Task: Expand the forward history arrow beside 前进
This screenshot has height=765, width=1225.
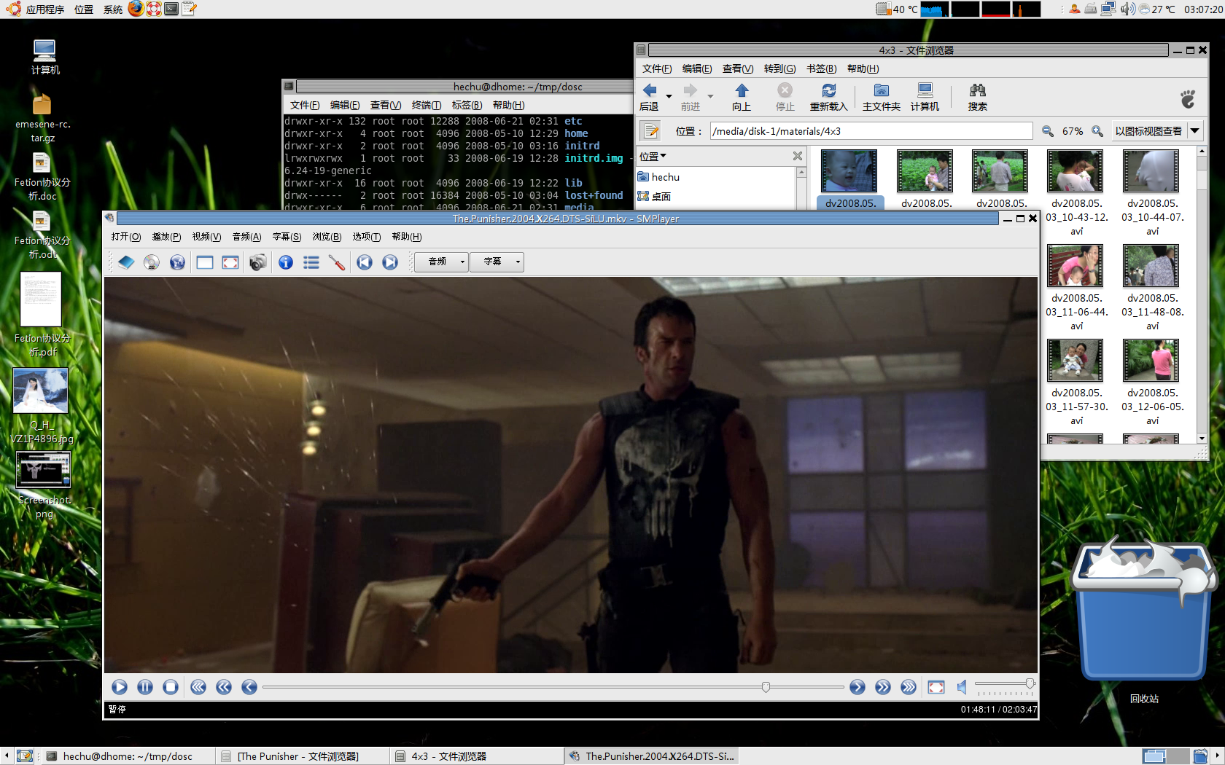Action: [710, 96]
